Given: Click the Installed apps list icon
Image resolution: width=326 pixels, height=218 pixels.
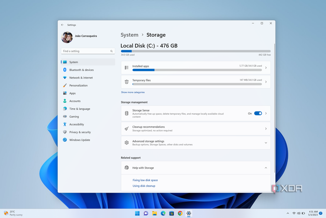Looking at the screenshot, I should 126,67.
